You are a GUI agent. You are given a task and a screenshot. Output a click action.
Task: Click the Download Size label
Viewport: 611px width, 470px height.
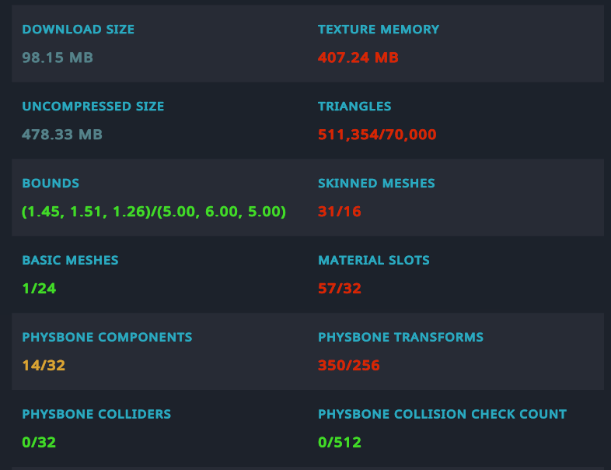78,30
